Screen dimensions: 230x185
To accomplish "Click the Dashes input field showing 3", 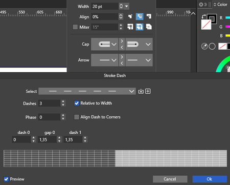I will 50,103.
